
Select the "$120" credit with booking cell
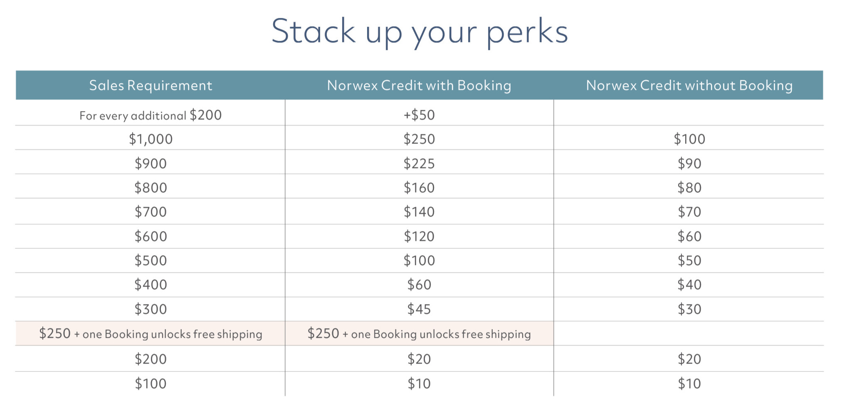tap(419, 236)
